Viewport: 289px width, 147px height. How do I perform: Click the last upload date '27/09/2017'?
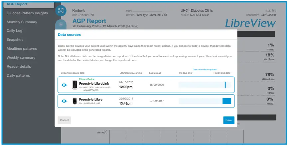click(157, 101)
